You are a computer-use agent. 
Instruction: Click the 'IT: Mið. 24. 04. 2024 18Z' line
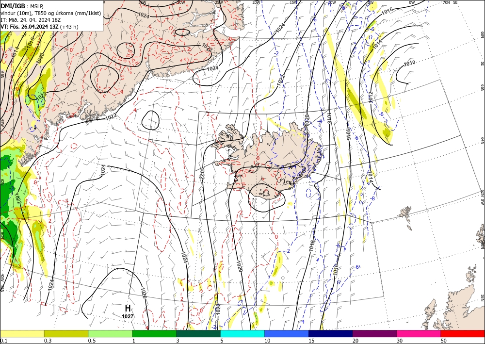click(x=31, y=19)
